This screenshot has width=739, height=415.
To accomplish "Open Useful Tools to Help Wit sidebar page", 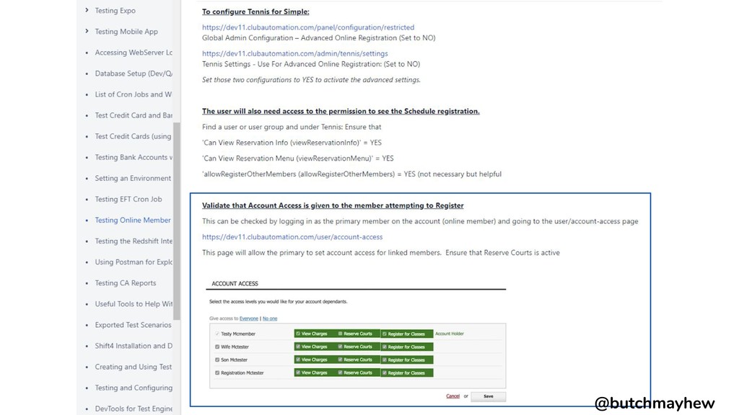I will (134, 304).
